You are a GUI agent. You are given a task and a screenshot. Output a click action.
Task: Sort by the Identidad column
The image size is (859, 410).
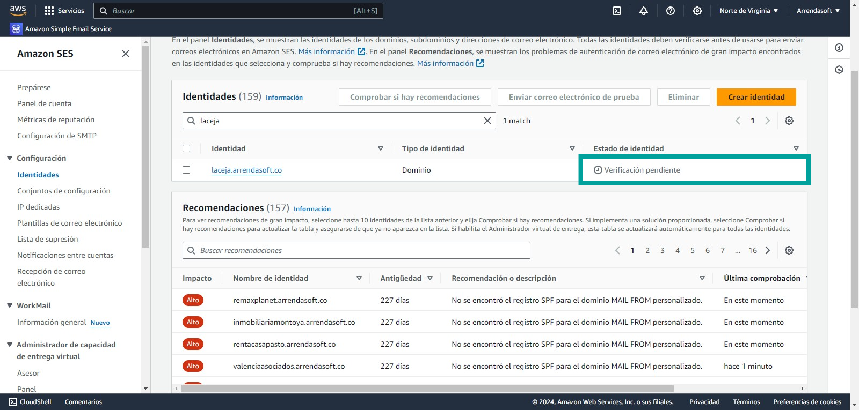click(x=381, y=148)
